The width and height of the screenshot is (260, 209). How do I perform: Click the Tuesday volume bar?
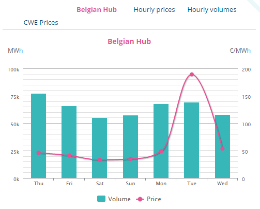point(192,140)
